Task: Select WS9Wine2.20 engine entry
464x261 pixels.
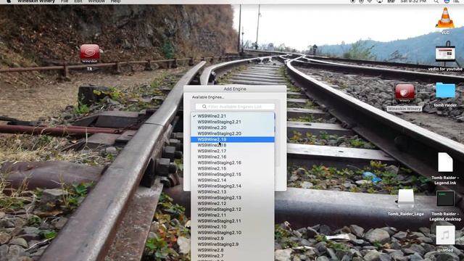Action: tap(233, 128)
